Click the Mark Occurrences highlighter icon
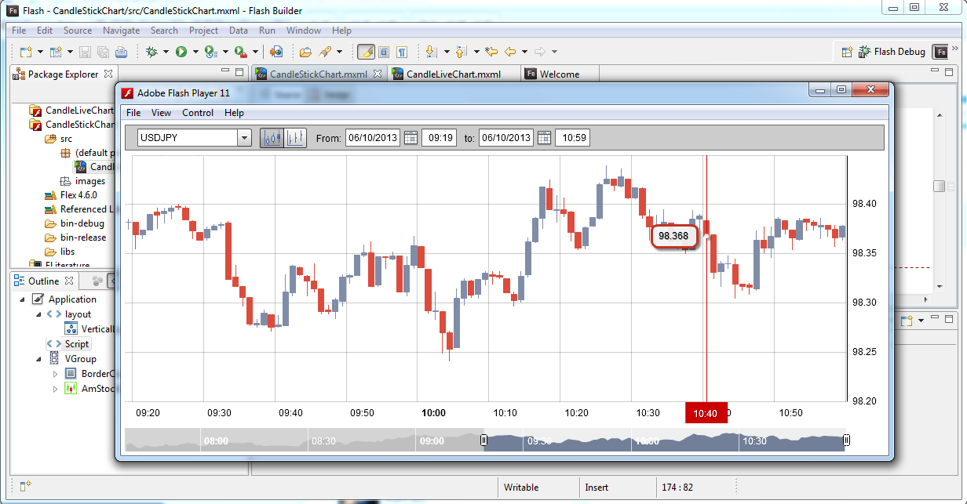Image resolution: width=967 pixels, height=504 pixels. pyautogui.click(x=365, y=51)
